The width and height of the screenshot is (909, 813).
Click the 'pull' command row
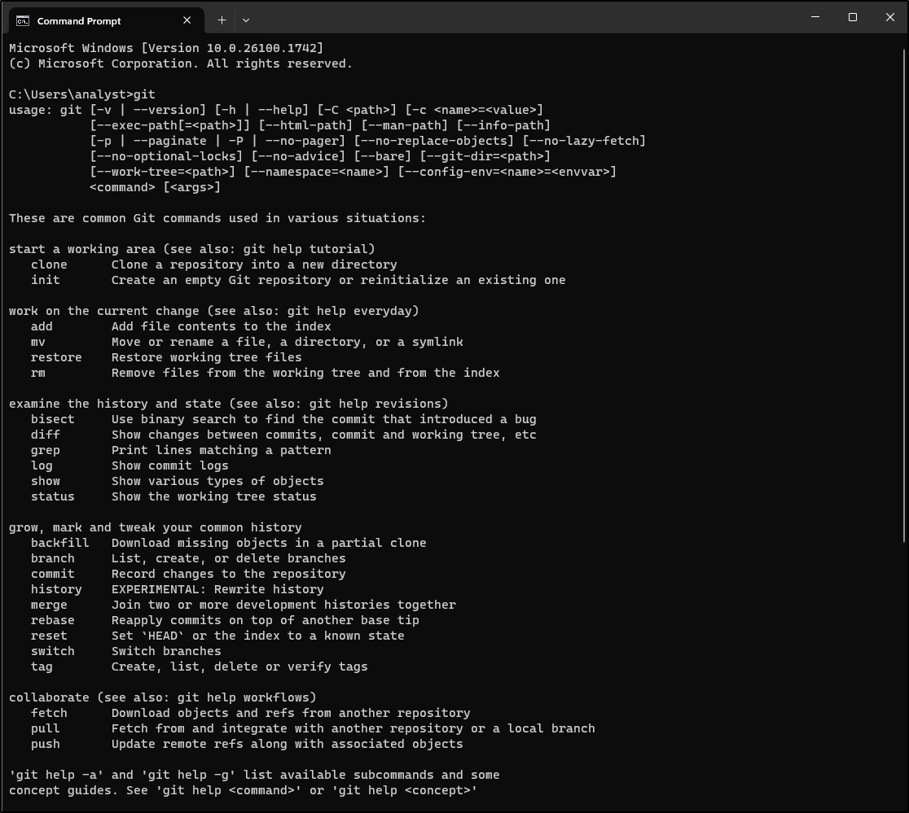coord(313,729)
